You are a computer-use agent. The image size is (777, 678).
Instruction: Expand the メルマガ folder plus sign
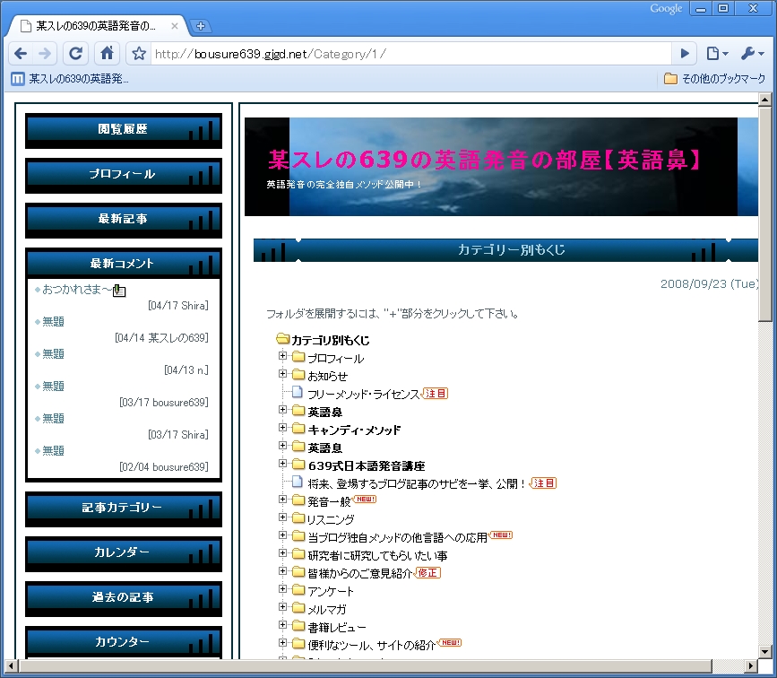(282, 607)
